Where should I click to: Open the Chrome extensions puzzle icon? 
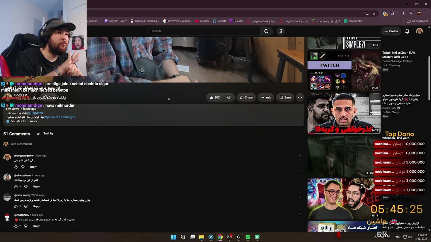tap(392, 13)
